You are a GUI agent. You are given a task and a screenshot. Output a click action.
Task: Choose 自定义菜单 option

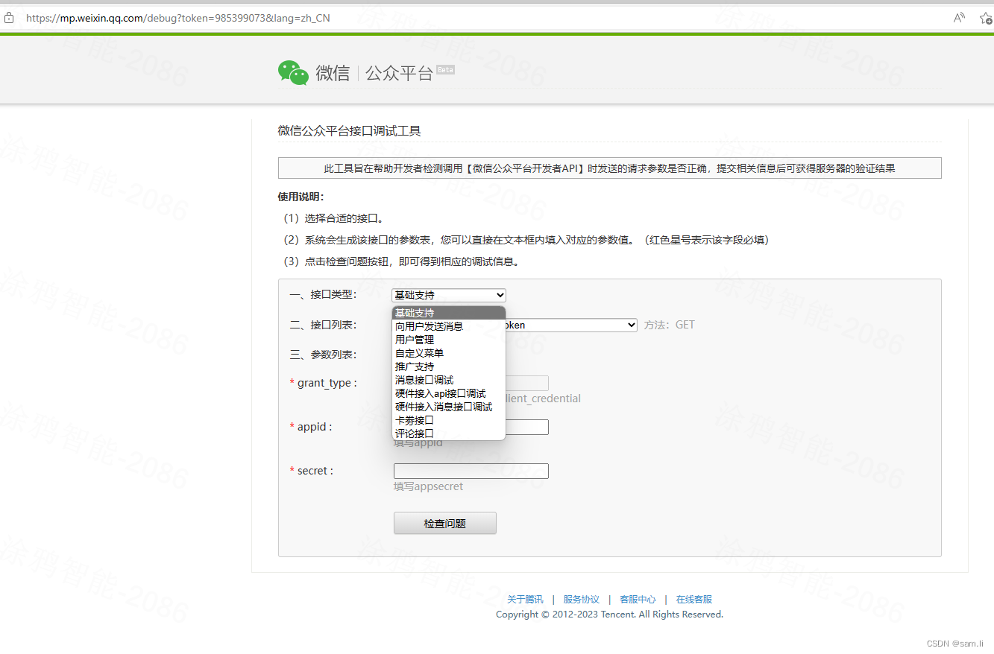click(449, 353)
